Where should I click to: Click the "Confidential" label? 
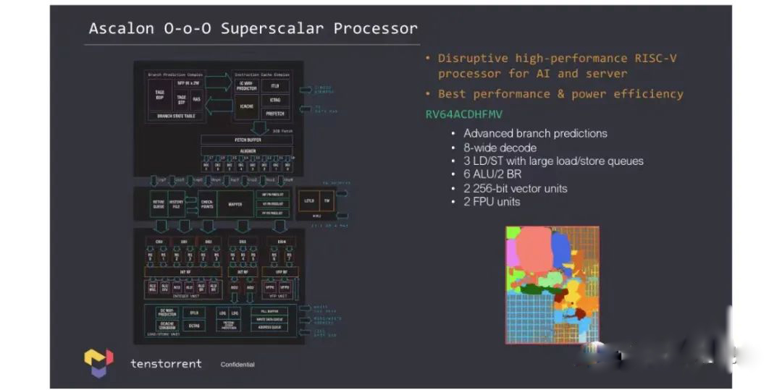[x=237, y=365]
